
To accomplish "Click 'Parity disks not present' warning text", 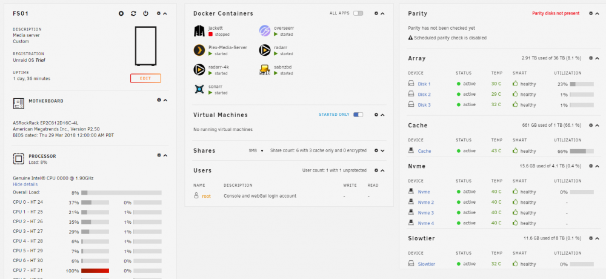I will [556, 13].
